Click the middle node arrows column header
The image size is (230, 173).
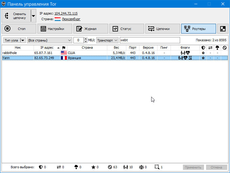point(210,48)
